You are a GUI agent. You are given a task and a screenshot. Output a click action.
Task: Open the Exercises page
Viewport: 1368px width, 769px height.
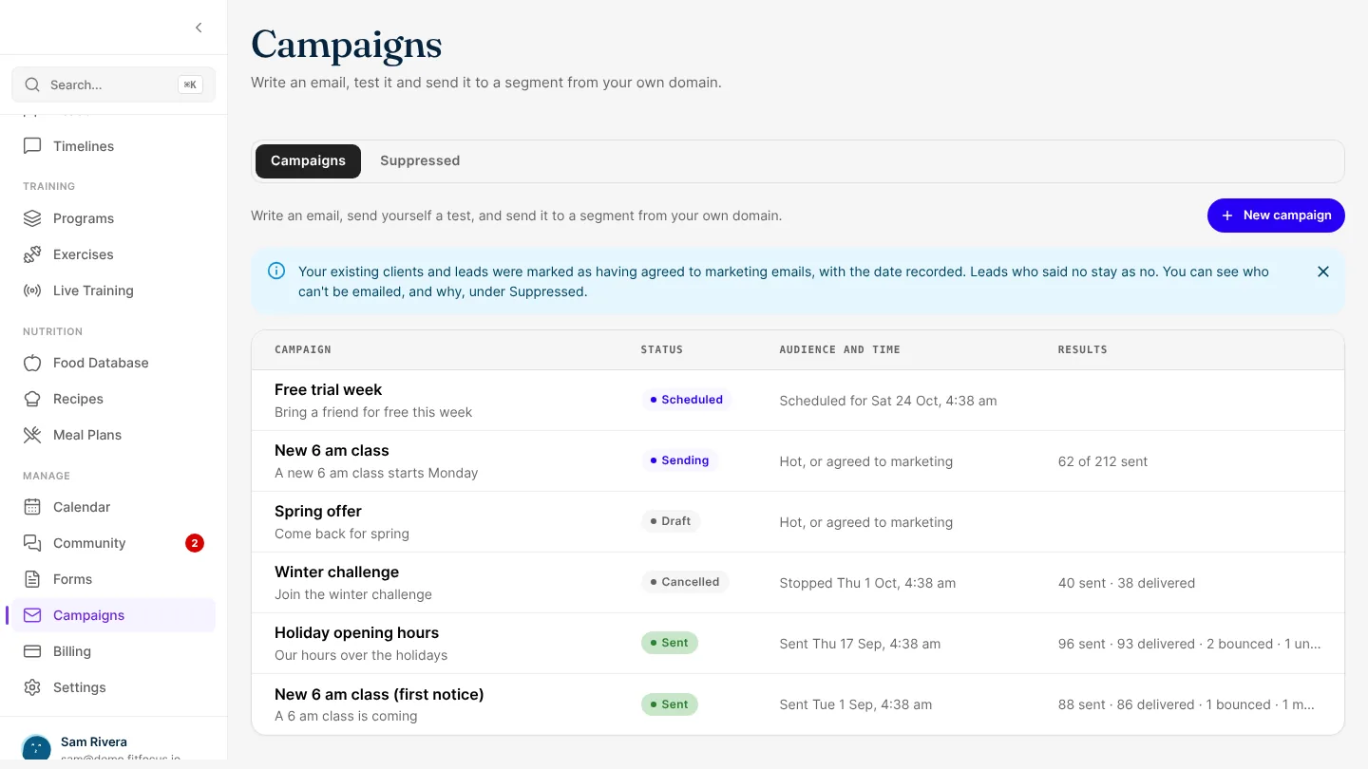click(114, 254)
